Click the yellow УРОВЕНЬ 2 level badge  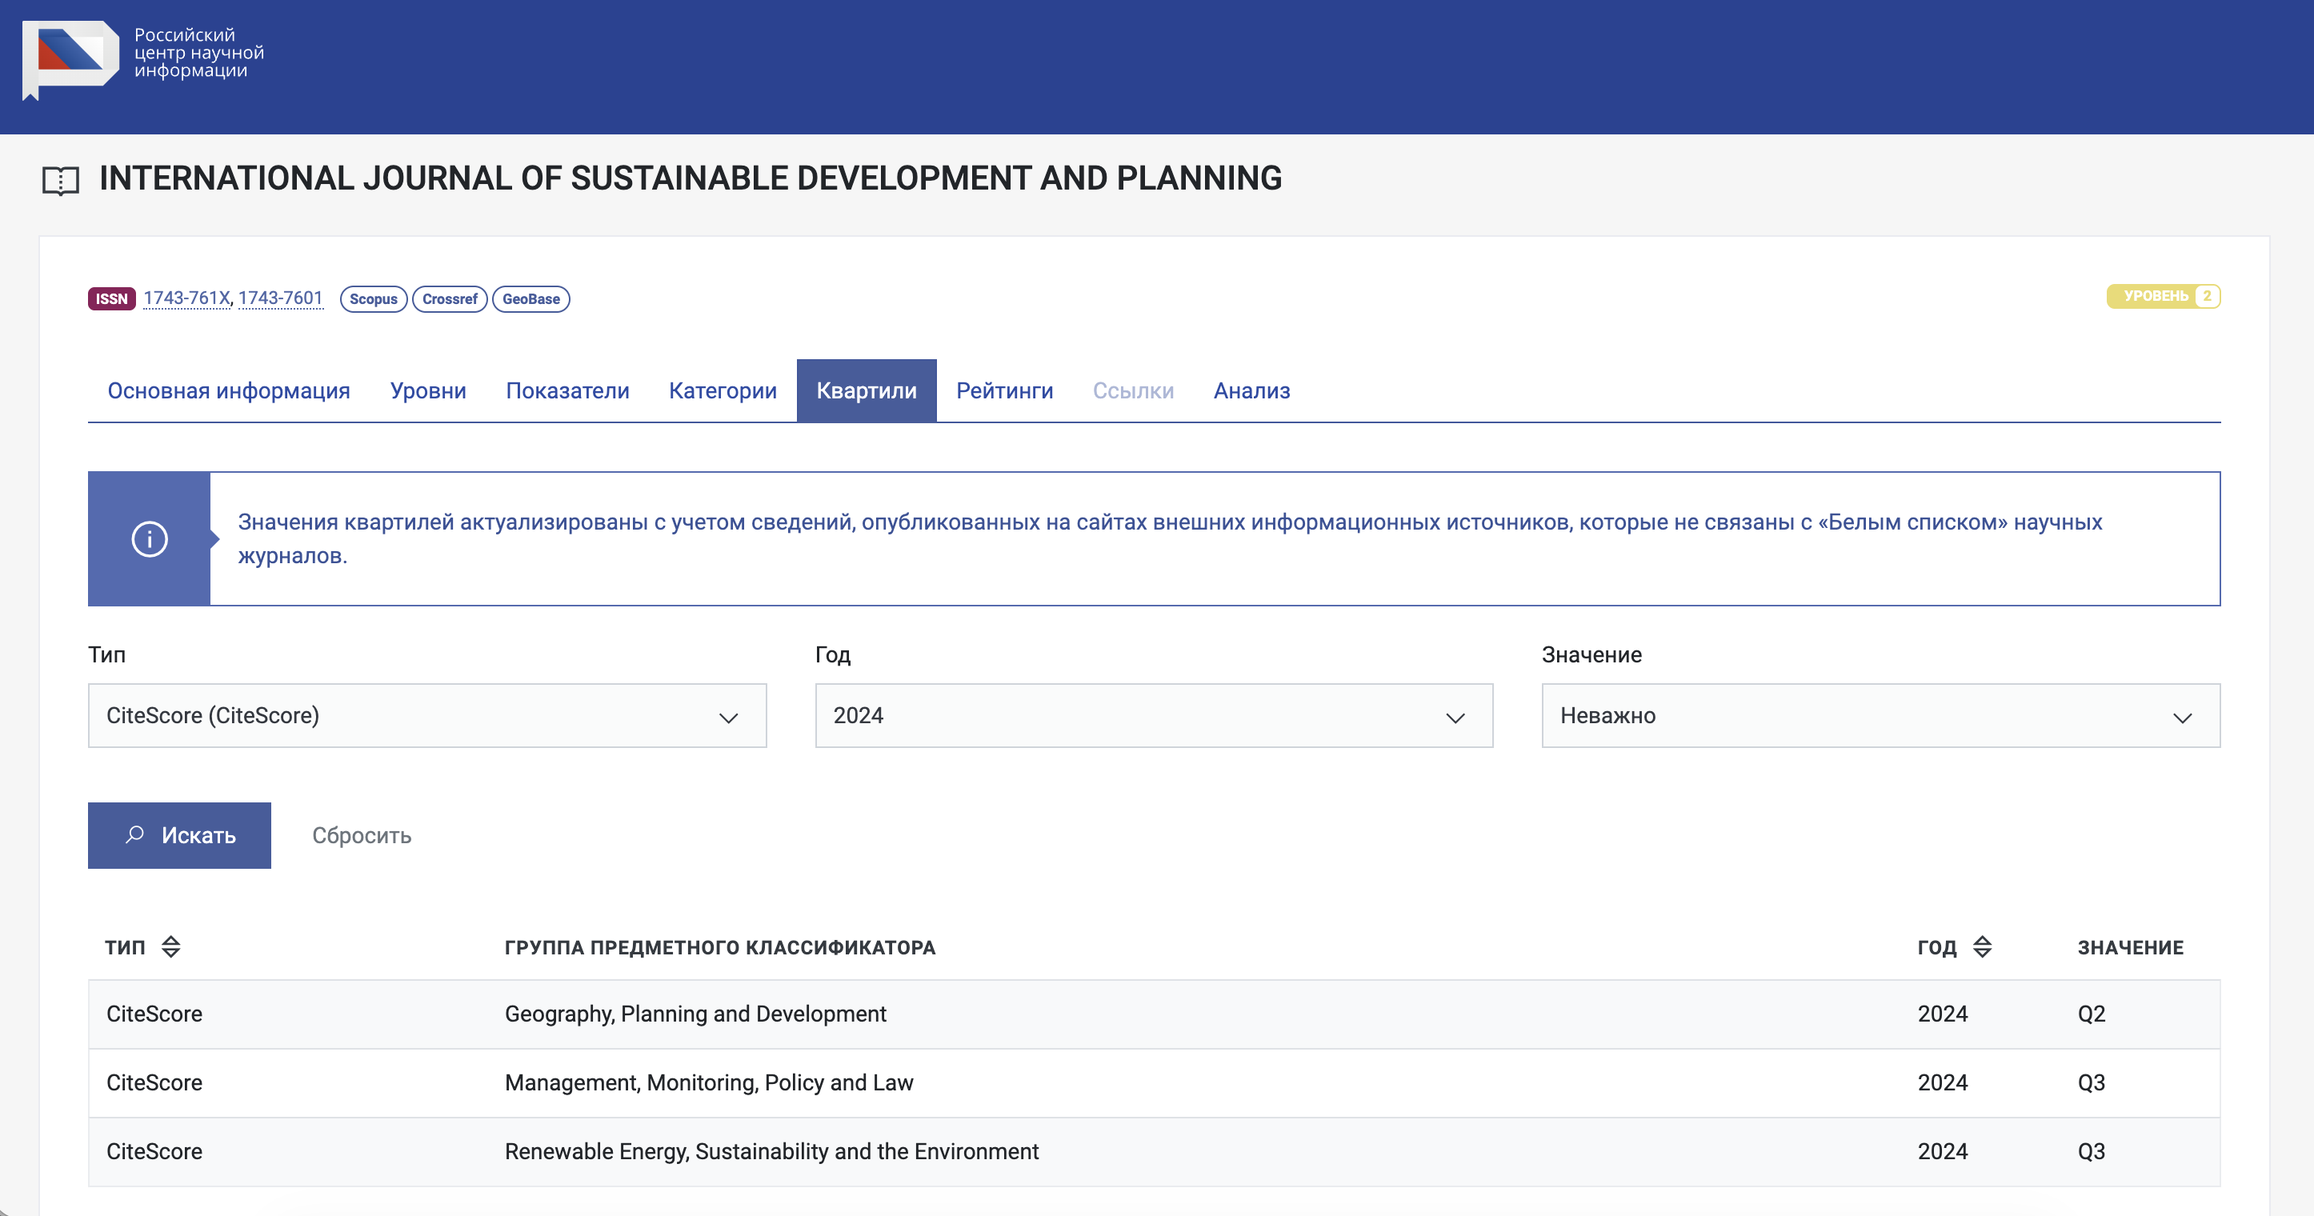point(2162,296)
